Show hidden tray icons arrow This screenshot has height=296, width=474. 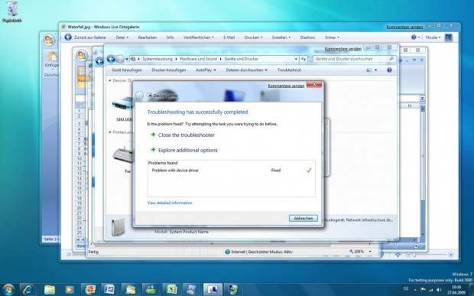(x=415, y=290)
